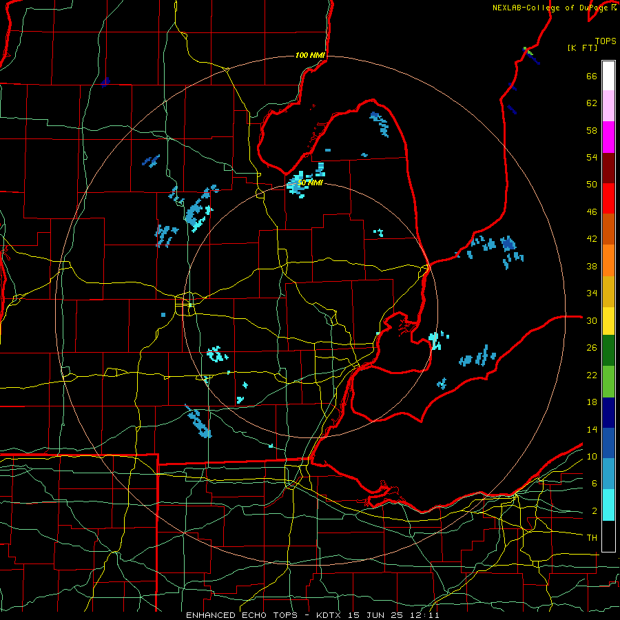620x620 pixels.
Task: Click the "38" legend value
Action: (x=592, y=266)
